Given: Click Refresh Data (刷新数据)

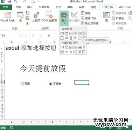Looking at the screenshot, I should [119, 23].
